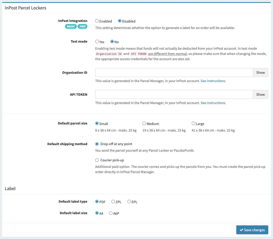The height and width of the screenshot is (239, 273).
Task: Select ZPL label type
Action: click(x=113, y=202)
